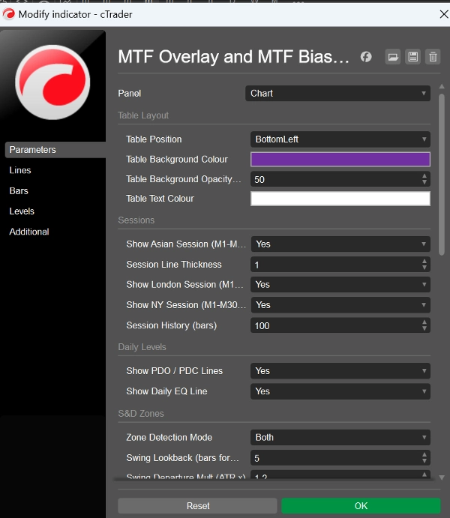Click the Daily Levels section header
The image size is (450, 518).
(x=142, y=347)
